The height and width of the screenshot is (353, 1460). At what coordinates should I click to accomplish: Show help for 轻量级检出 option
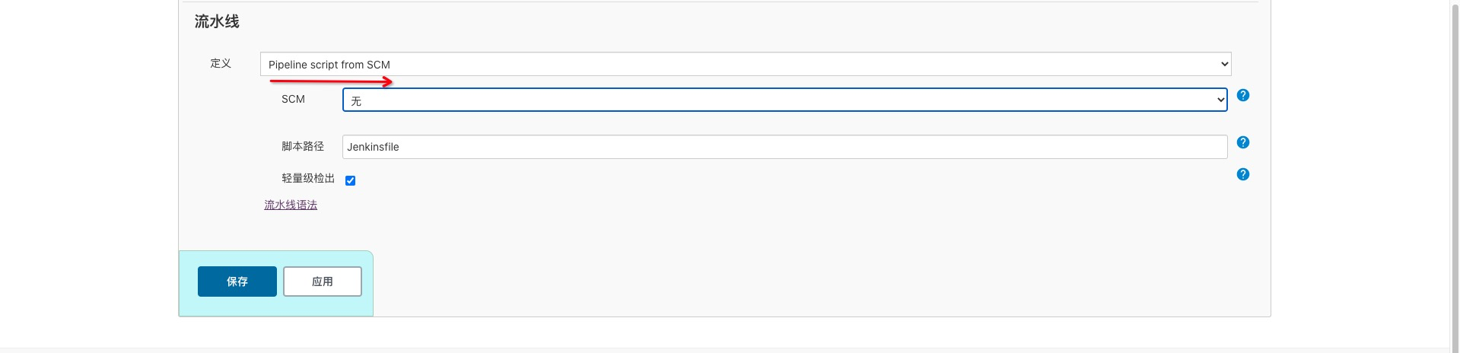click(1242, 174)
